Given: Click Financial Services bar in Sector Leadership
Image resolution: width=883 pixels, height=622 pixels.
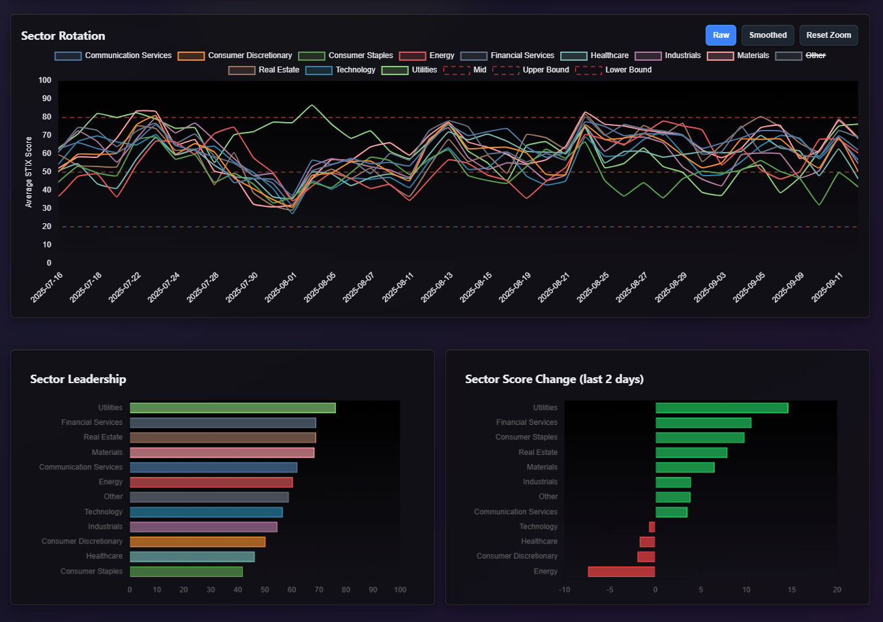Looking at the screenshot, I should coord(223,423).
